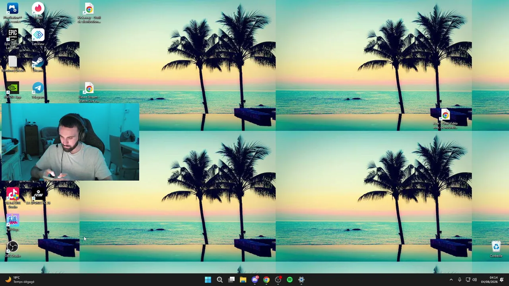Open File Explorer from the taskbar
Image resolution: width=509 pixels, height=286 pixels.
tap(243, 280)
